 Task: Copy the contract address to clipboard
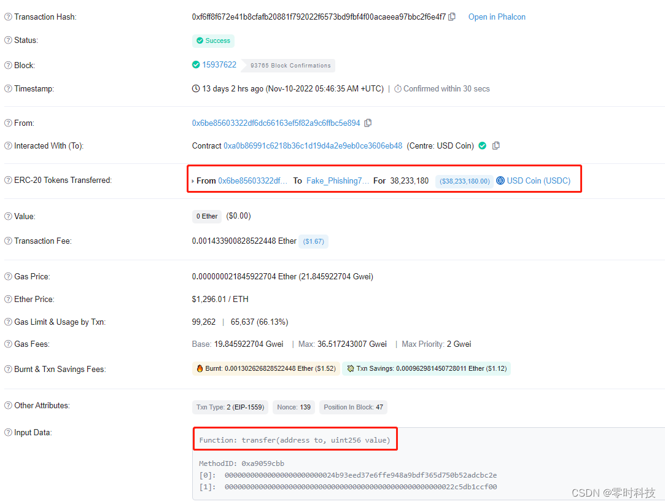click(496, 146)
